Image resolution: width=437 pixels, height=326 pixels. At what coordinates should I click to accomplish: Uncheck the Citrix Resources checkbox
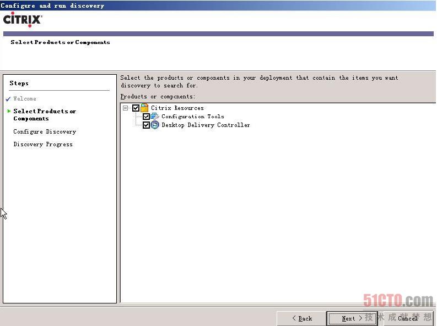136,108
